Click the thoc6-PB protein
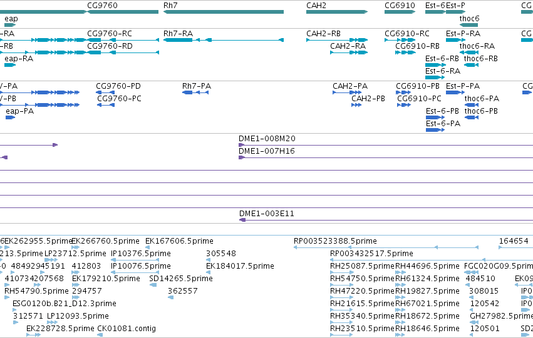The image size is (533, 338). (472, 117)
